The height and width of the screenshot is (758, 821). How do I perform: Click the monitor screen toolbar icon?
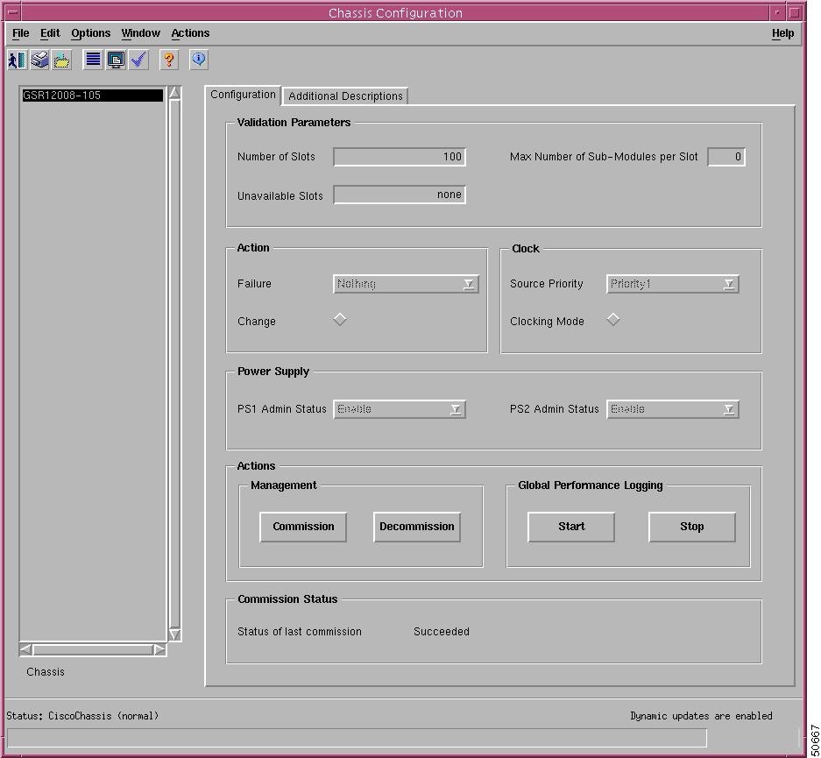(x=116, y=60)
